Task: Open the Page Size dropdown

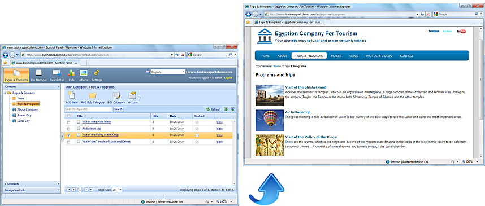Action: [117, 190]
